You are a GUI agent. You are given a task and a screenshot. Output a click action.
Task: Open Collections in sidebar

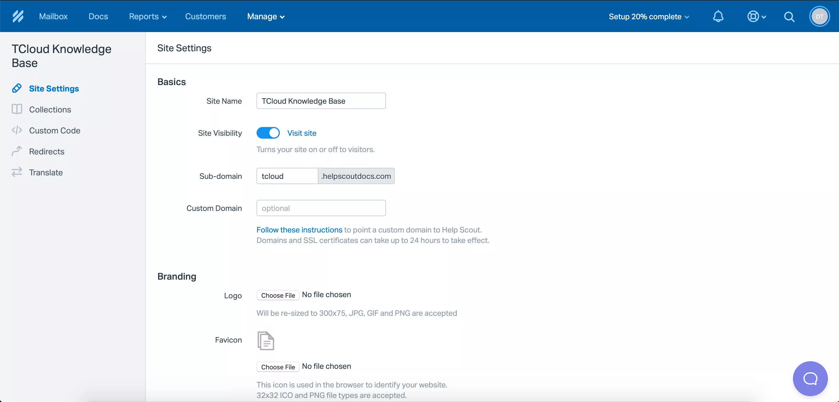tap(50, 109)
